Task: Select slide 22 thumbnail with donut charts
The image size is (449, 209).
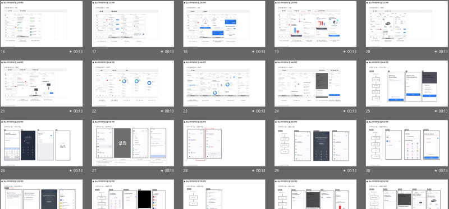Action: [x=133, y=83]
